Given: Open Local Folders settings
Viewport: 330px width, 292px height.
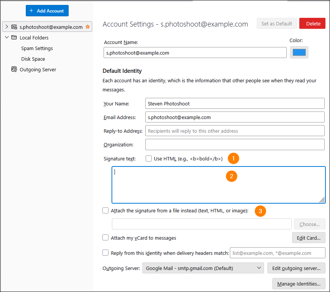Looking at the screenshot, I should (x=34, y=38).
